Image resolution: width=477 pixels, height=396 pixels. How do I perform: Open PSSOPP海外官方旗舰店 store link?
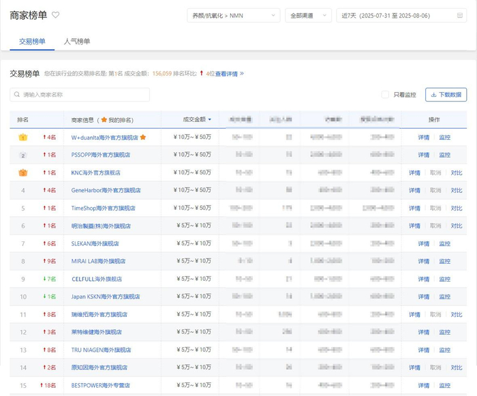(101, 155)
